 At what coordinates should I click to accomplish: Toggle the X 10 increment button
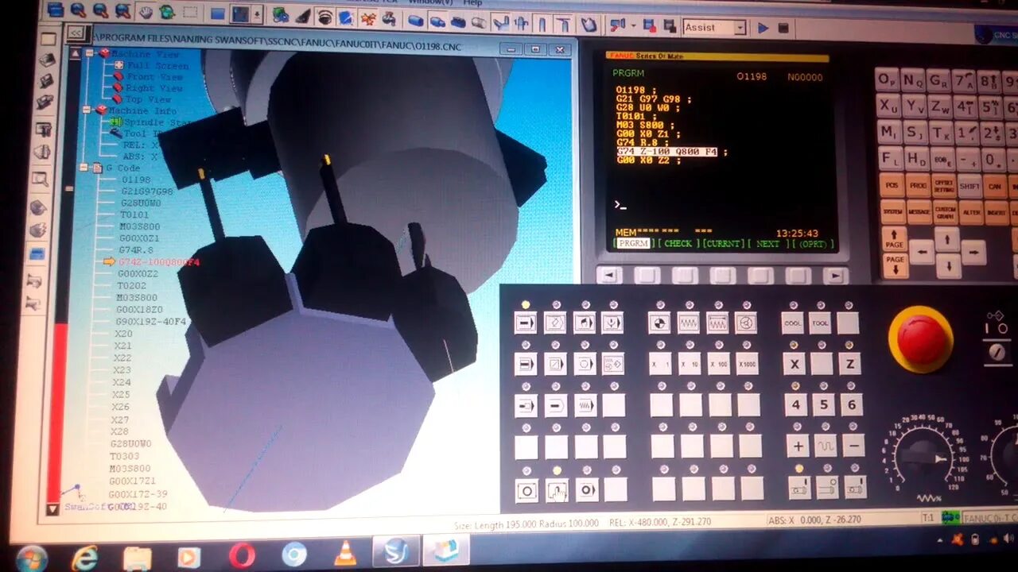(690, 364)
